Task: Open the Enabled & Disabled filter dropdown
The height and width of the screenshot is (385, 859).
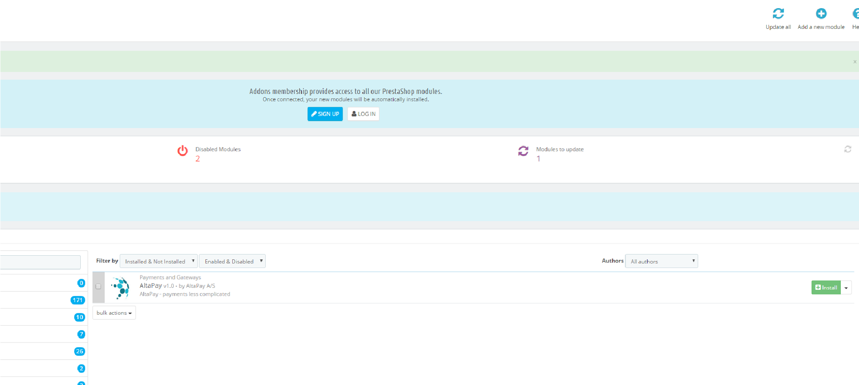Action: 232,261
